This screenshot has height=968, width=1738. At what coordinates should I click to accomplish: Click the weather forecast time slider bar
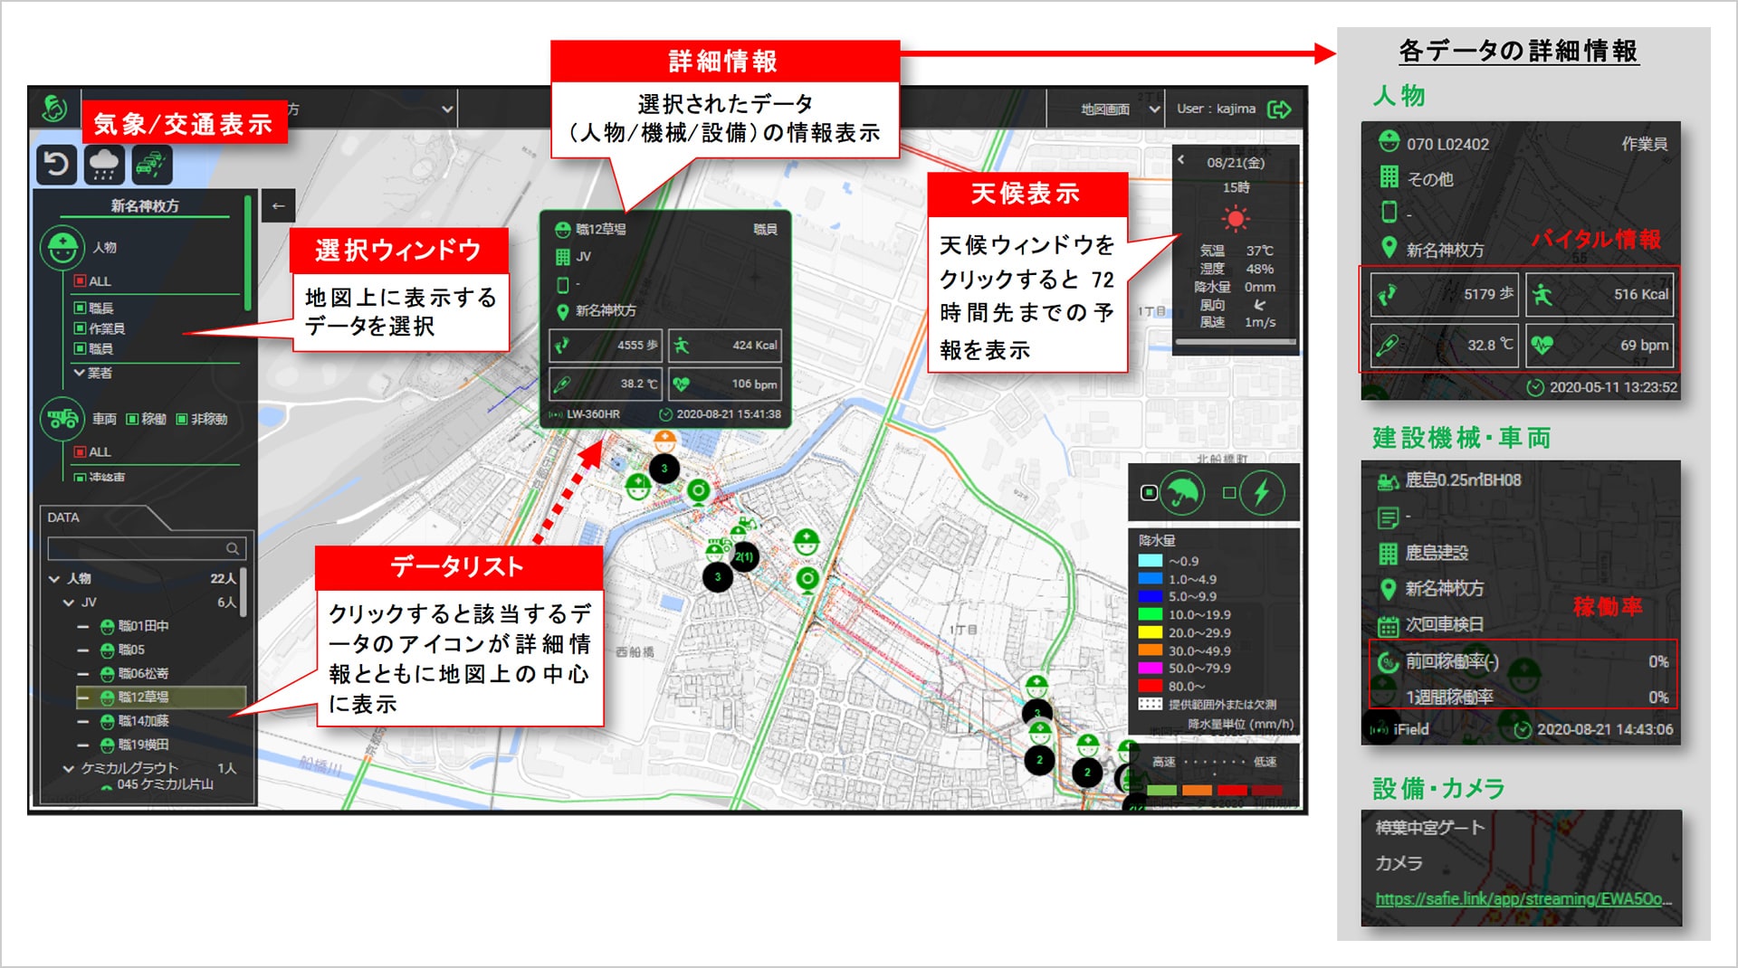click(x=1236, y=343)
